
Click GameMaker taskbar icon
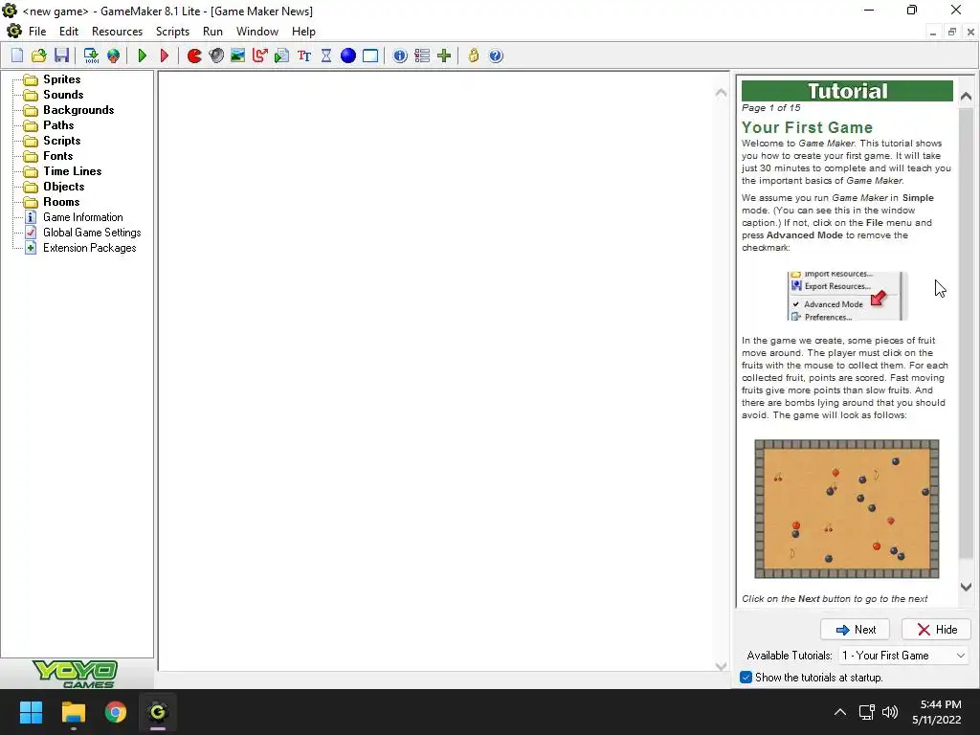(x=158, y=712)
